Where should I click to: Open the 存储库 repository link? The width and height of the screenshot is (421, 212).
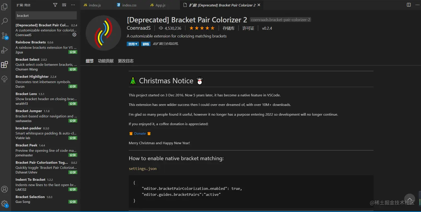229,28
